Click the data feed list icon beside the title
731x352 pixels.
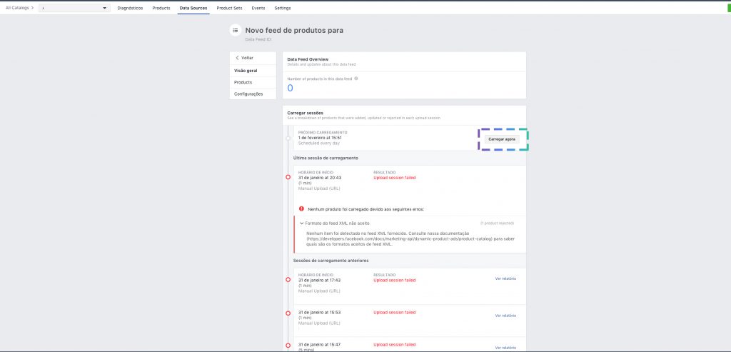click(x=236, y=31)
